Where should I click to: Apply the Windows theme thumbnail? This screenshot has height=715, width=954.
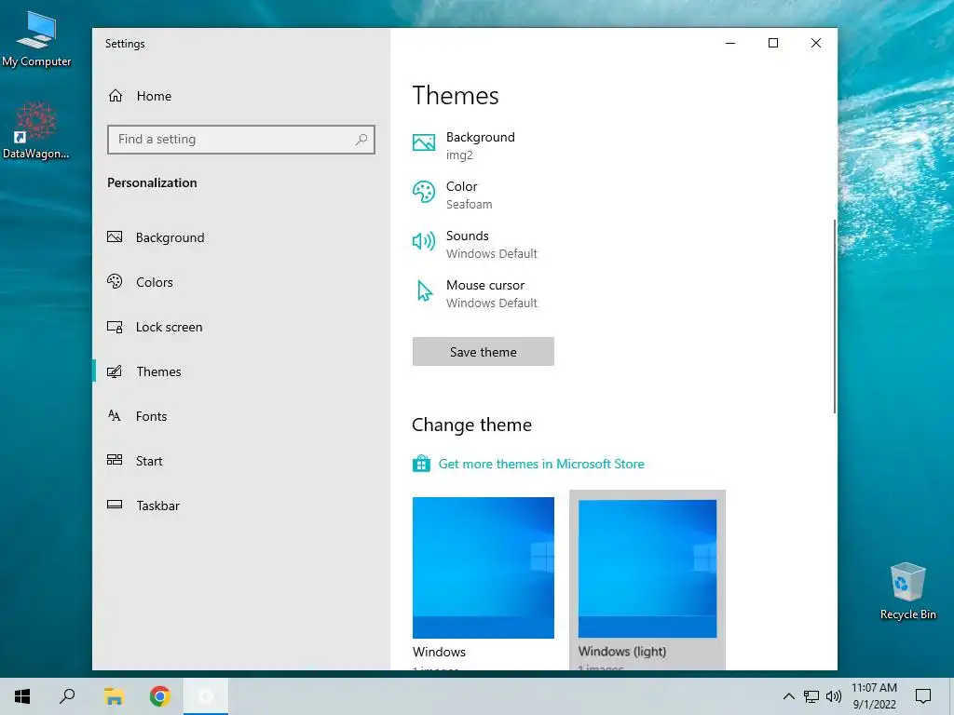coord(484,568)
